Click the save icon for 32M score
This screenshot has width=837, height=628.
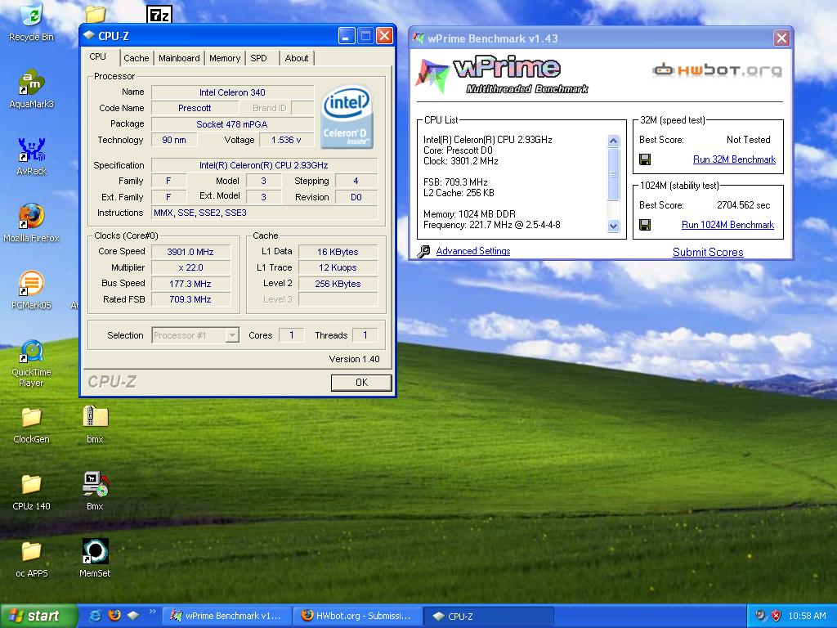[x=645, y=159]
